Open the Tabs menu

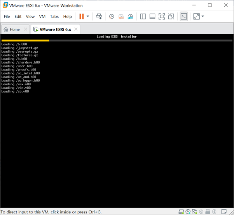pyautogui.click(x=54, y=17)
